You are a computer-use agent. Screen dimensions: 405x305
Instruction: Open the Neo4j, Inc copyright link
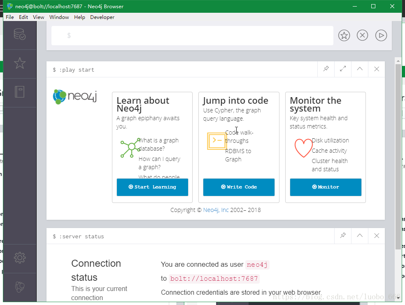[216, 210]
